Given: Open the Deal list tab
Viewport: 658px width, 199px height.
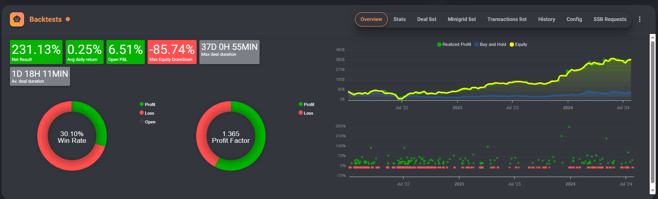Looking at the screenshot, I should [x=427, y=19].
